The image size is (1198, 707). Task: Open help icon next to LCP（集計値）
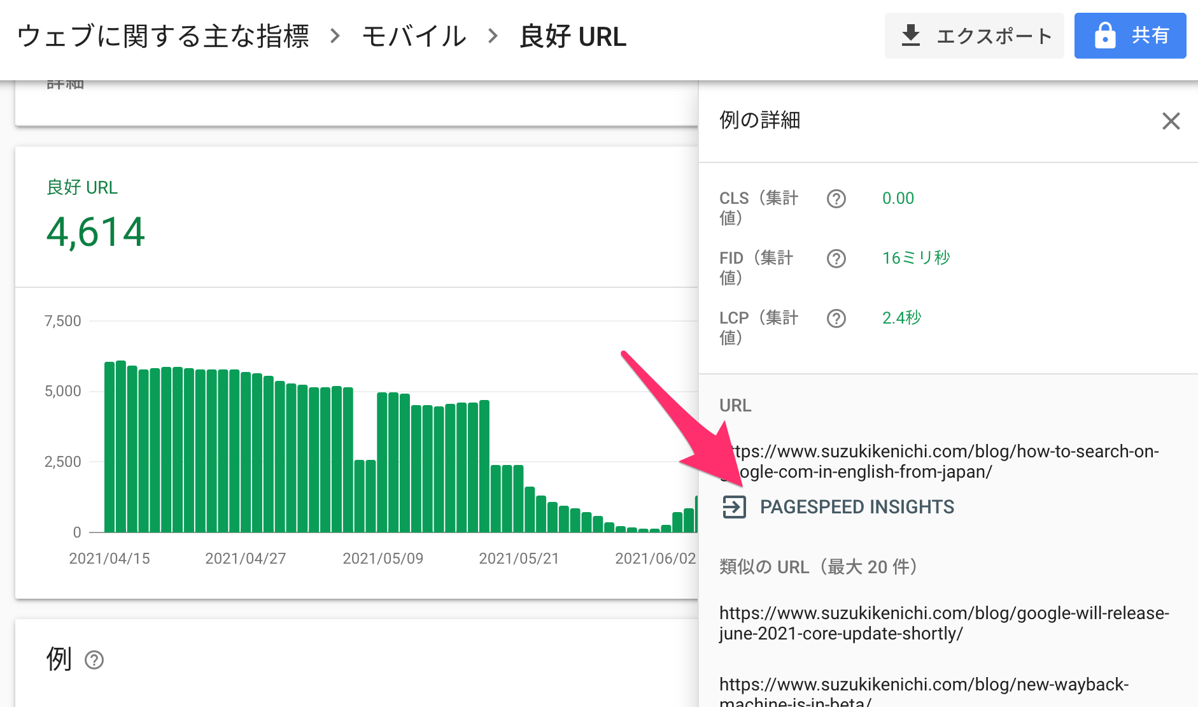click(x=836, y=318)
